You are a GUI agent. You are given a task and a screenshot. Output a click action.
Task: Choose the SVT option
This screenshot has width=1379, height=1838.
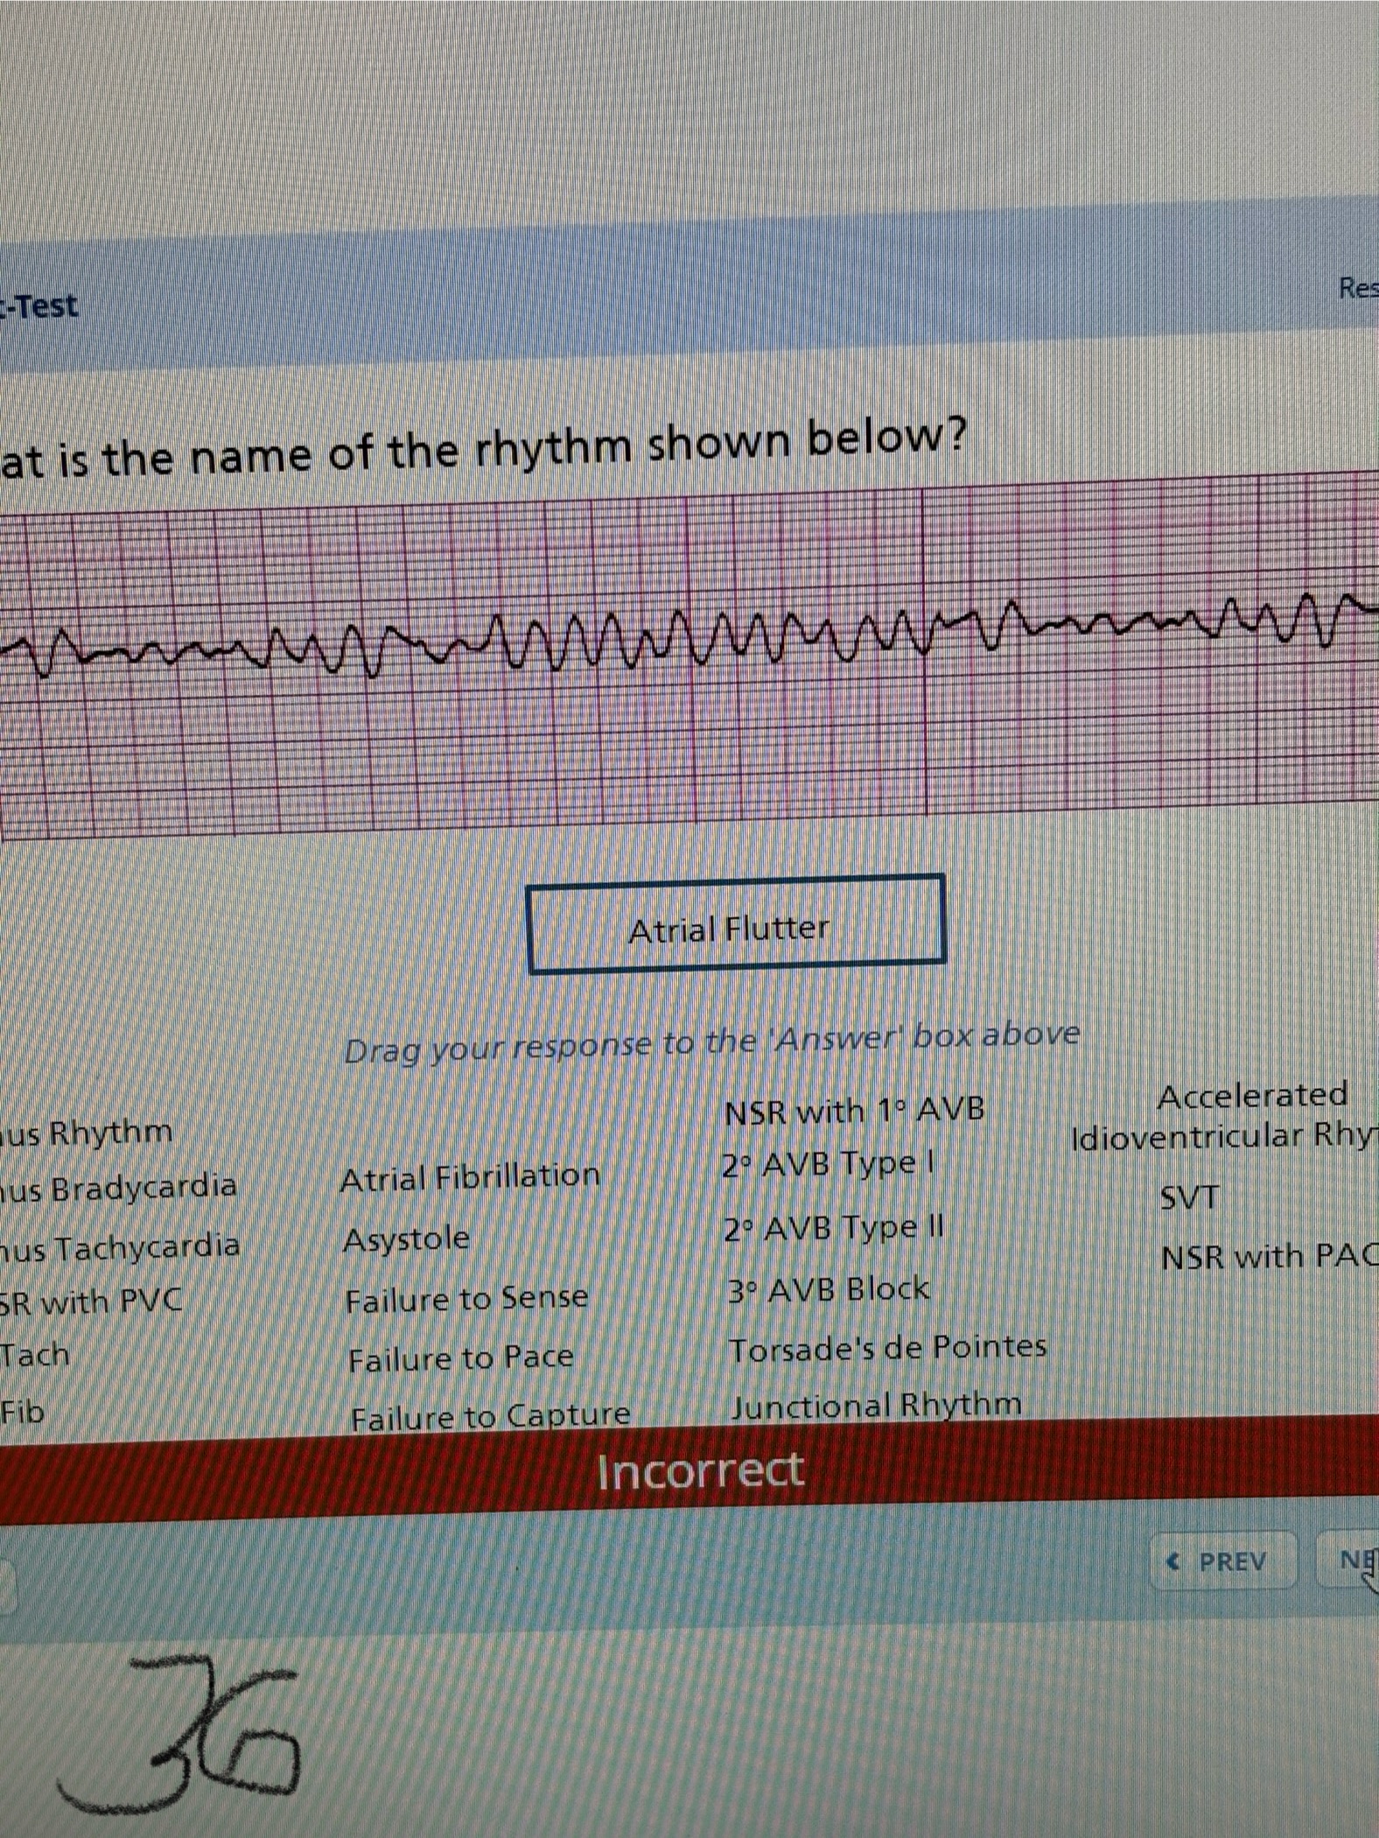coord(1189,1197)
